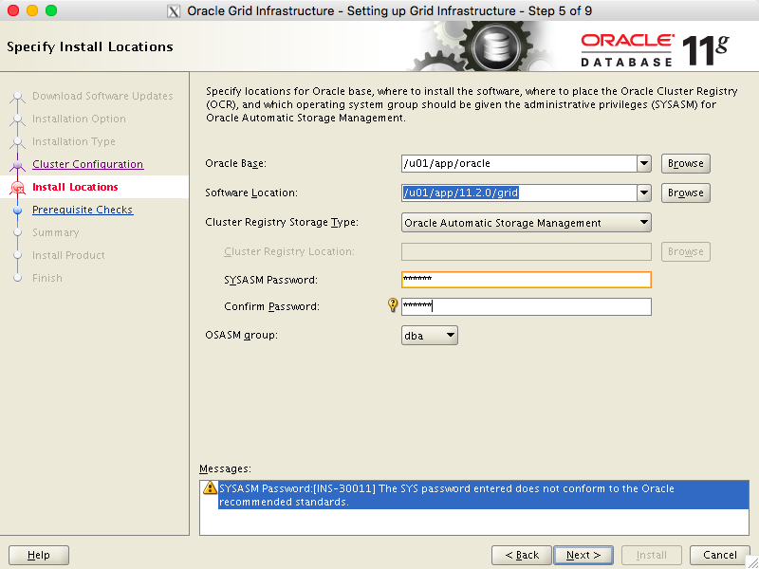Open Cluster Registry Storage Type dropdown
759x569 pixels.
[527, 223]
